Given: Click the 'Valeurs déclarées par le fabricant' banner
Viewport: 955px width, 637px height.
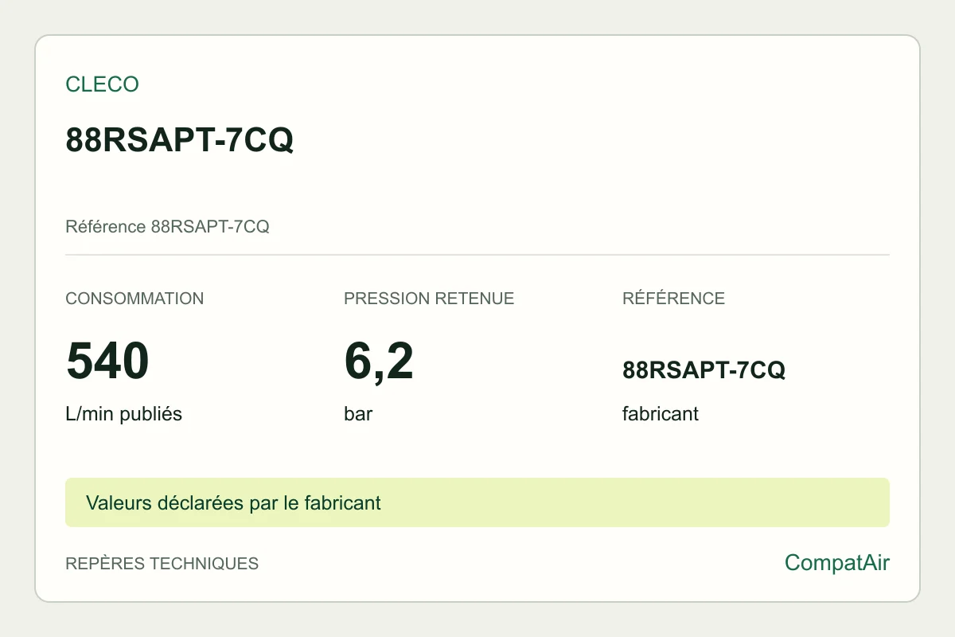Looking at the screenshot, I should pyautogui.click(x=477, y=502).
